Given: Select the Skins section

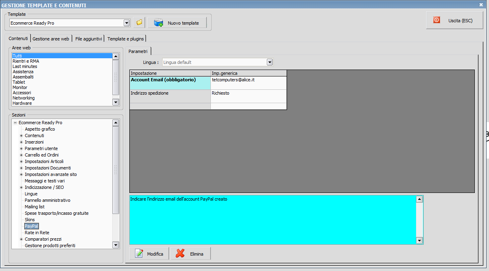Looking at the screenshot, I should [30, 220].
